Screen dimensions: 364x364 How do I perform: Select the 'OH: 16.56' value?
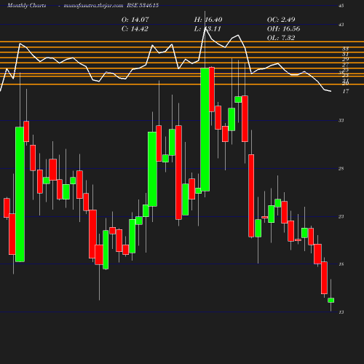[x=283, y=29]
